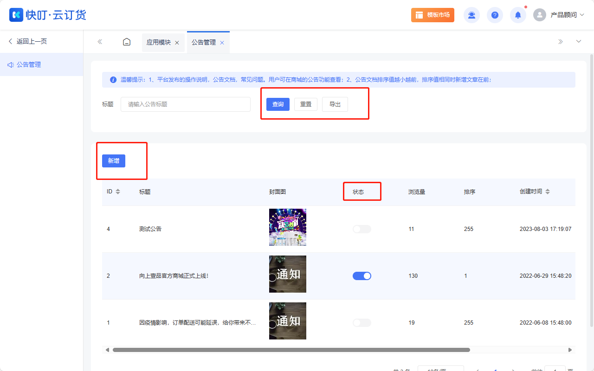Click ID 4 in the first row

[x=109, y=229]
